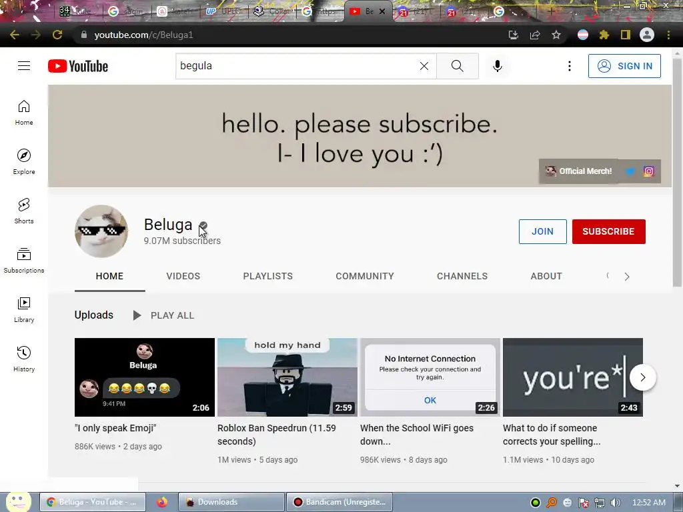The image size is (683, 512).
Task: Open the YouTube hamburger guide menu
Action: pos(24,66)
